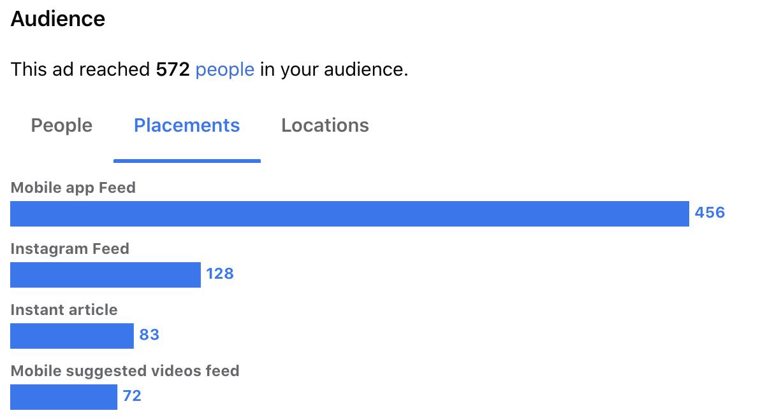Select the Instagram Feed bar
The image size is (760, 420).
tap(105, 275)
